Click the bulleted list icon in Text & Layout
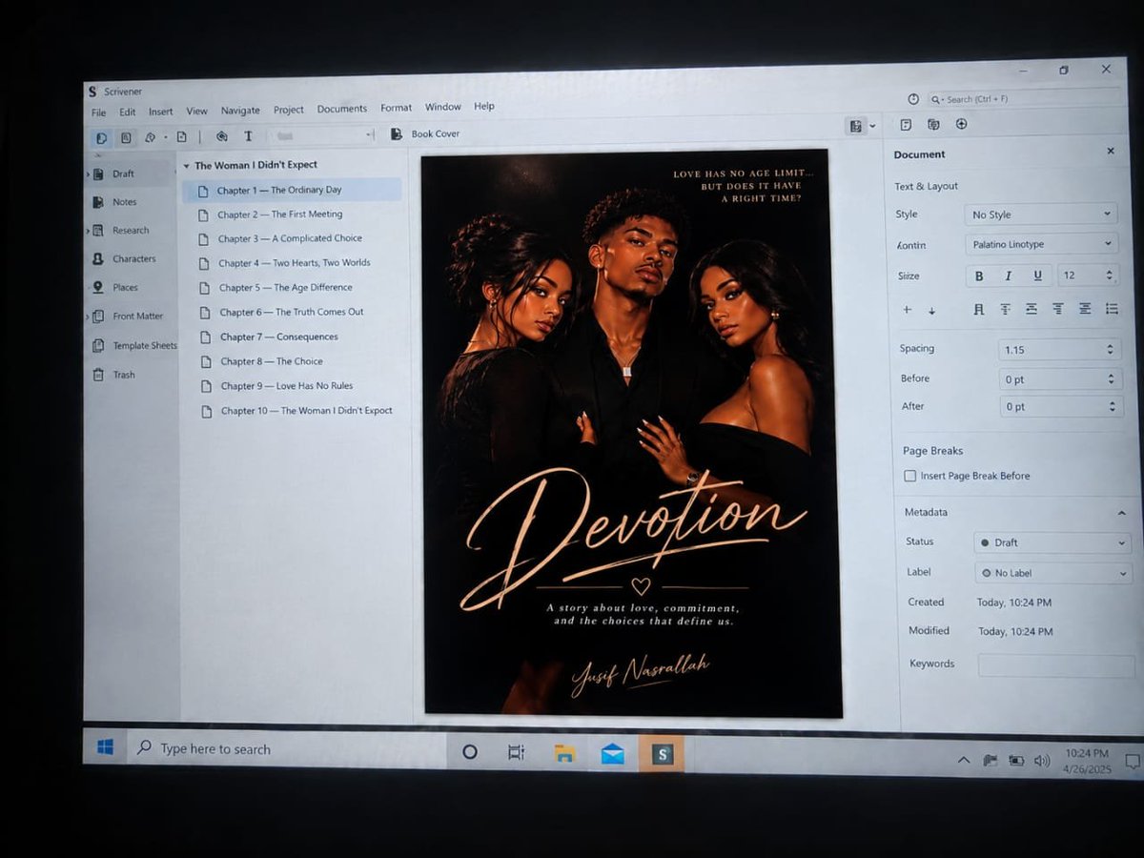 coord(1112,309)
